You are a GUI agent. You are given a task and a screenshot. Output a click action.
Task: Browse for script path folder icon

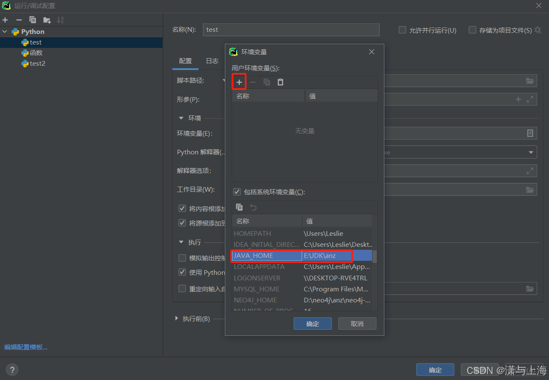pos(530,81)
